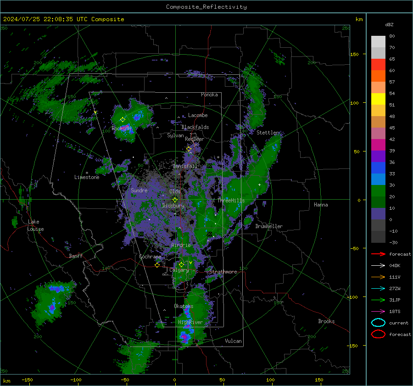Screen dimensions: 413x386
Task: Click the Composite_Reflectivity title
Action: click(206, 7)
